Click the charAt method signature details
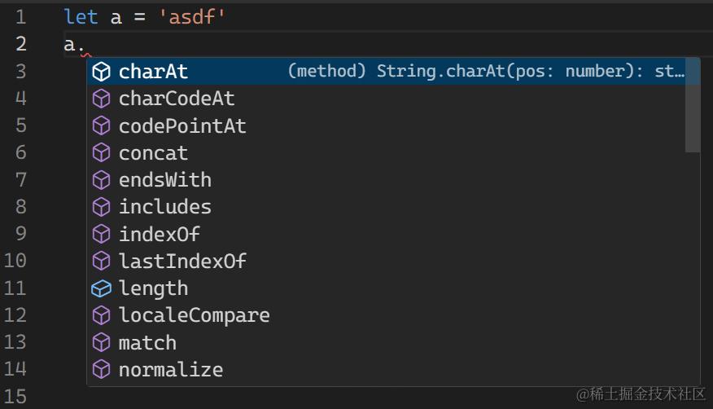Screen dimensions: 713x409 tap(486, 72)
